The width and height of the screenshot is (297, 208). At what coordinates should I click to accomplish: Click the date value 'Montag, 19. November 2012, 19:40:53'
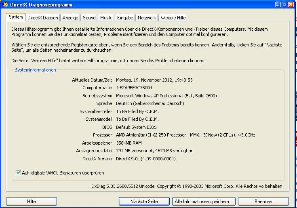click(x=154, y=80)
